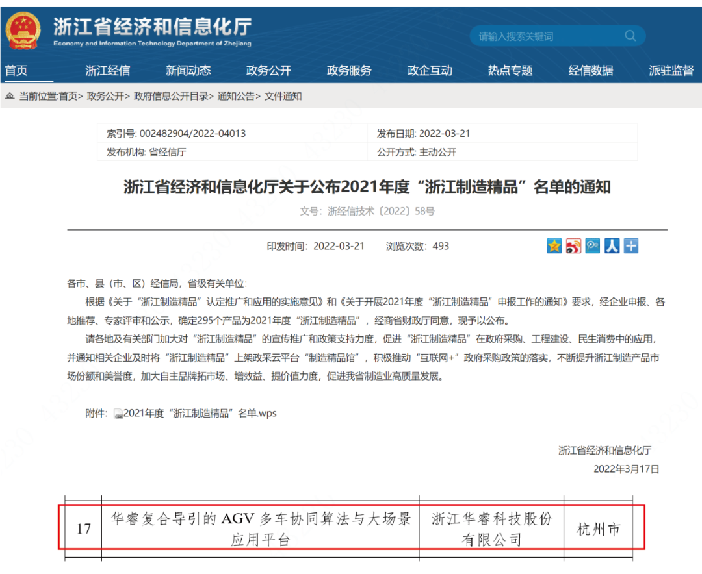The image size is (702, 574).
Task: Open the 浙江经信 navigation tab
Action: coord(107,70)
